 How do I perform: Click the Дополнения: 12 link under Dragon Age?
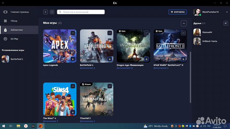[x=125, y=68]
